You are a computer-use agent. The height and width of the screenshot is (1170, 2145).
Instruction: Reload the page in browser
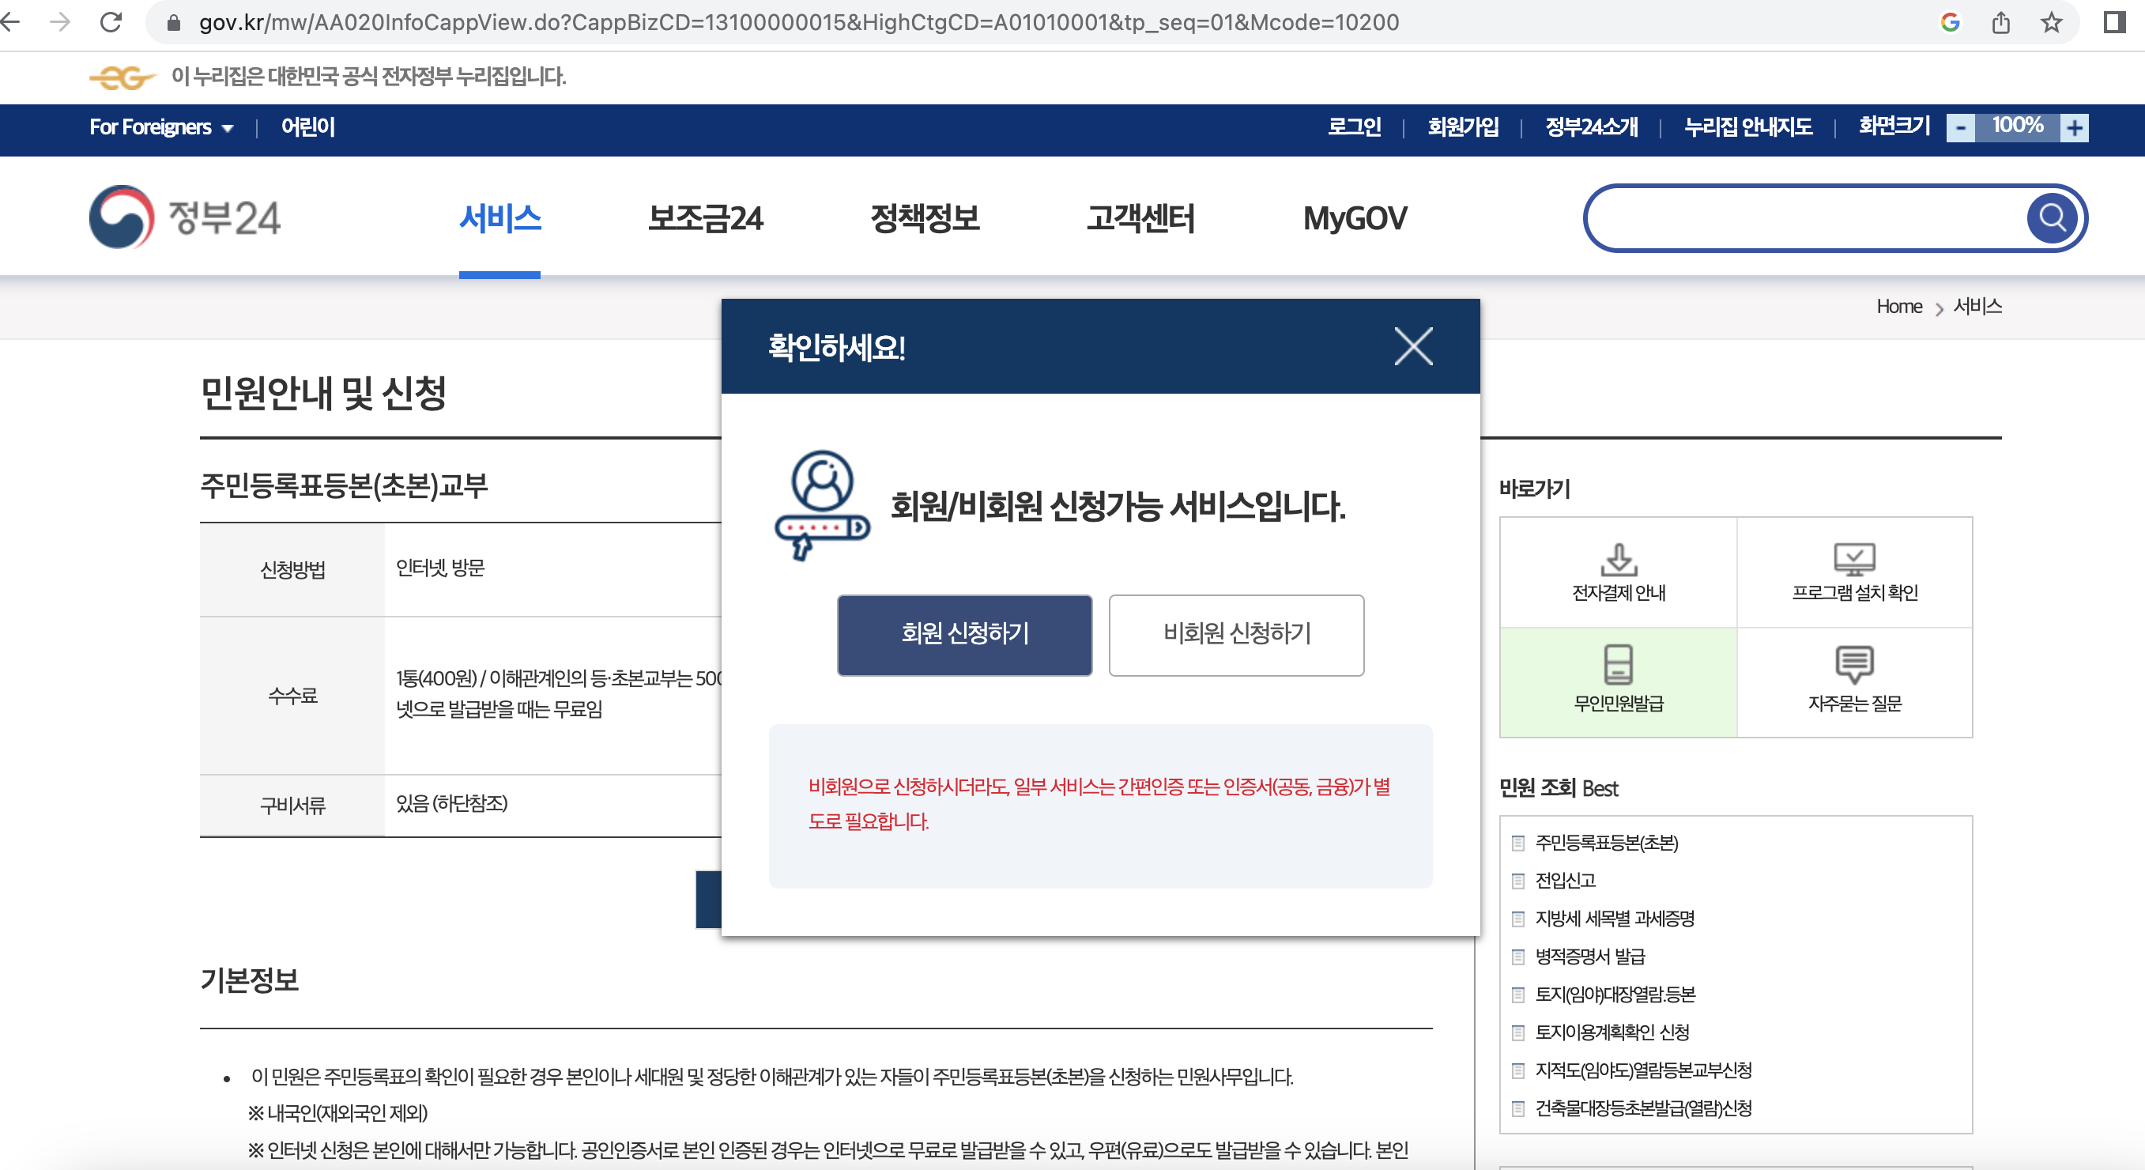tap(111, 22)
